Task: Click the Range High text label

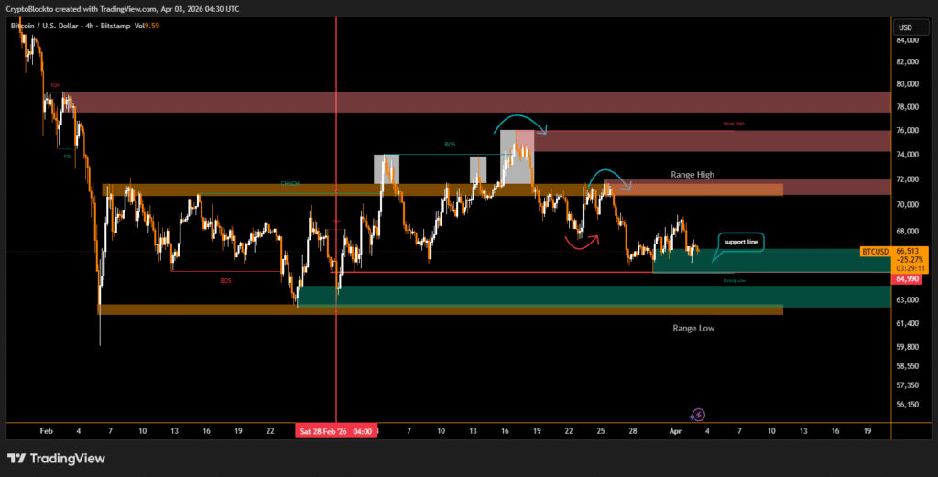Action: click(692, 174)
